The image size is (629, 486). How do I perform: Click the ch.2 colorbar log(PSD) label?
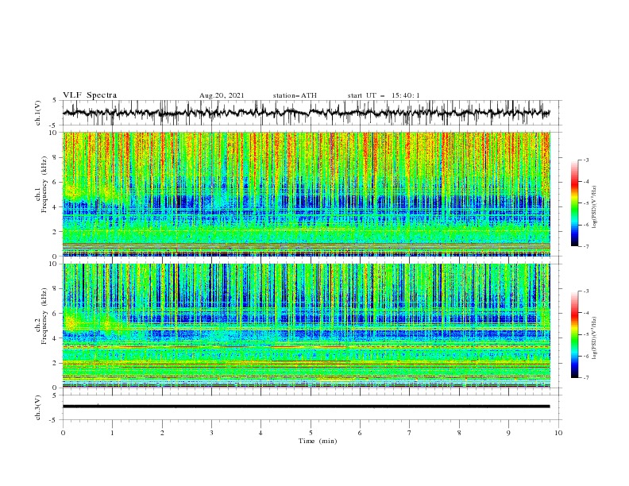(x=595, y=337)
